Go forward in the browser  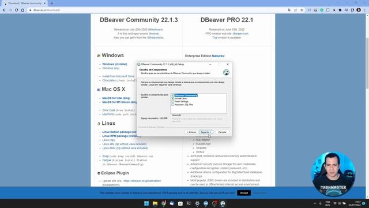pos(10,10)
